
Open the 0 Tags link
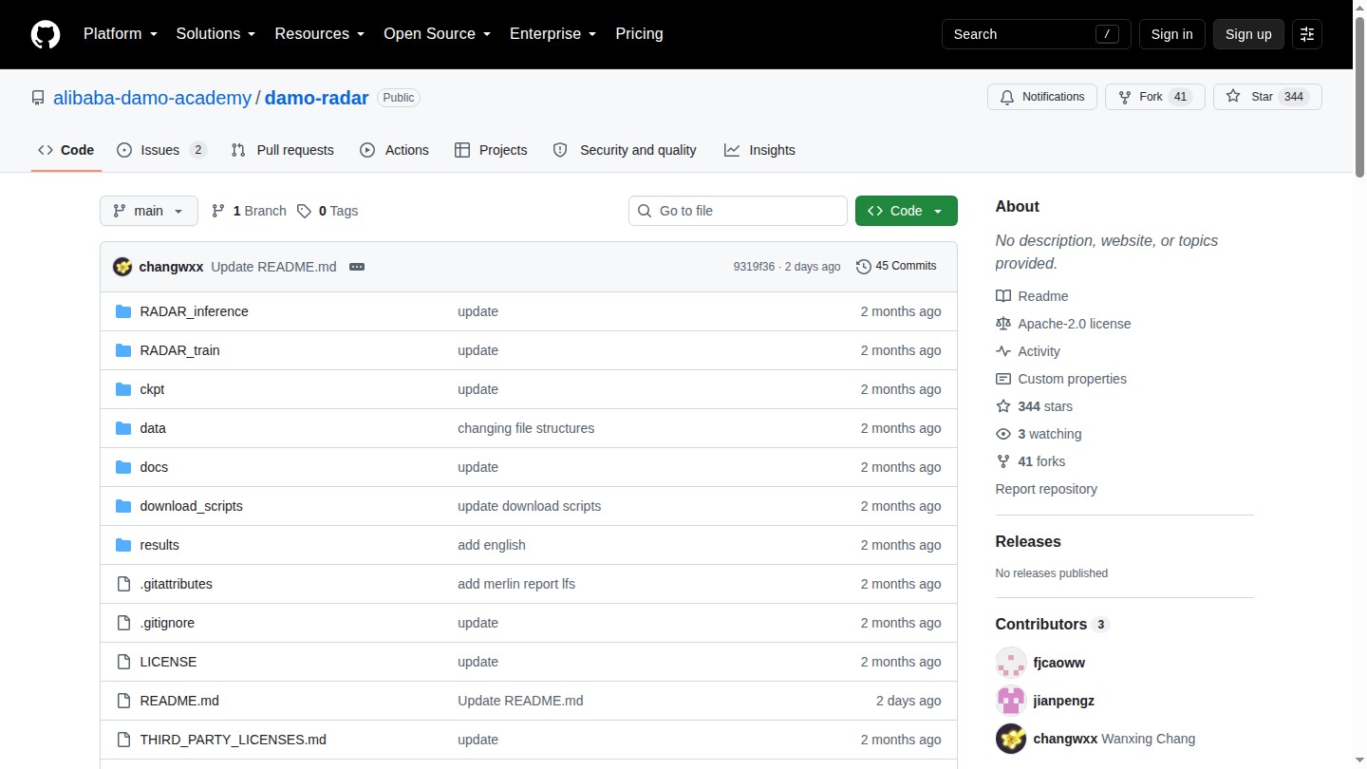(328, 211)
